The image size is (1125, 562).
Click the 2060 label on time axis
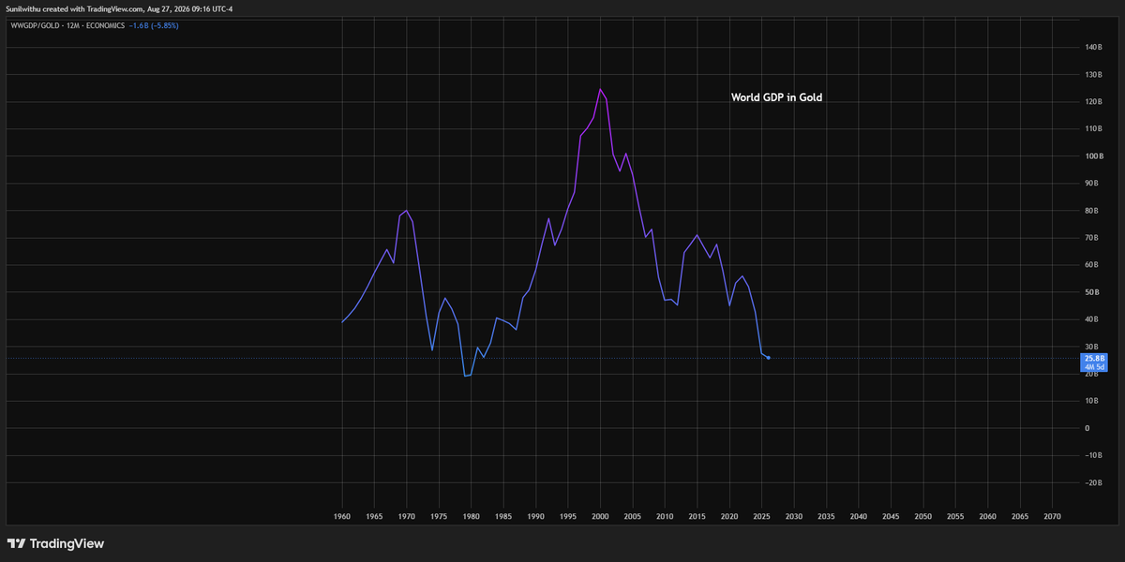click(x=987, y=516)
